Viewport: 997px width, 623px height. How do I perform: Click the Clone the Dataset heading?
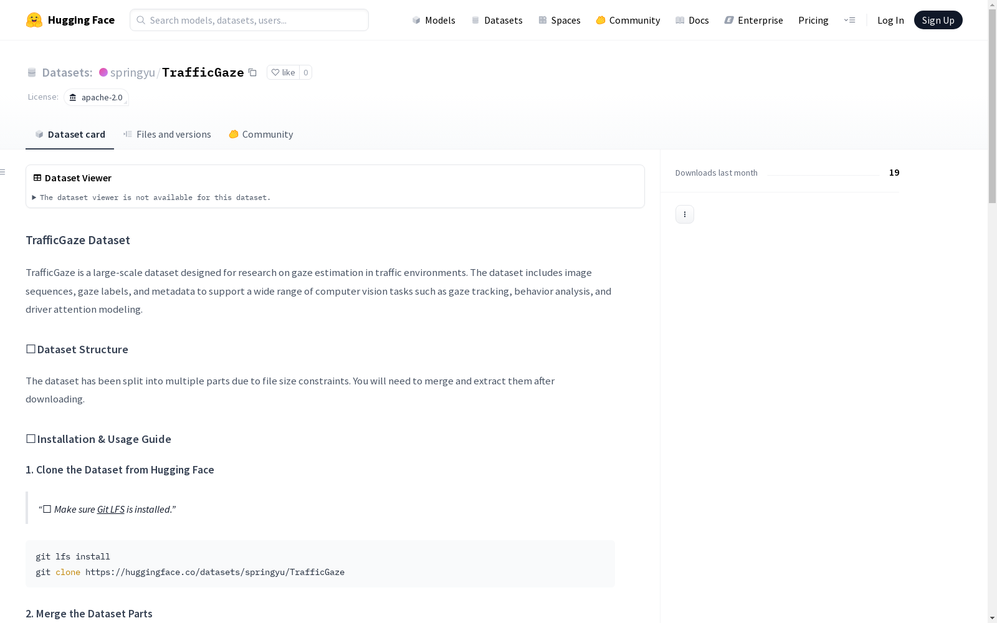coord(120,470)
